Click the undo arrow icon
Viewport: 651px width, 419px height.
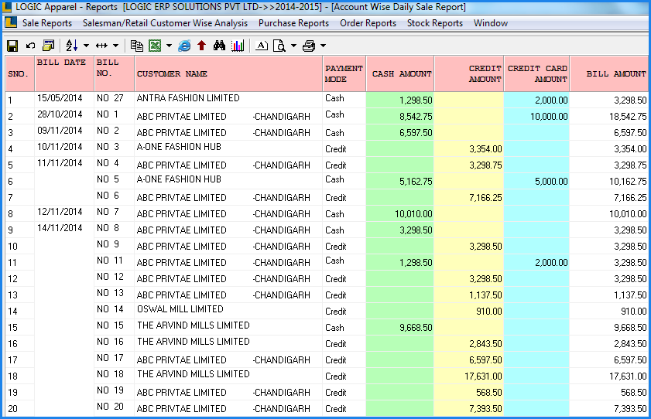tap(30, 46)
